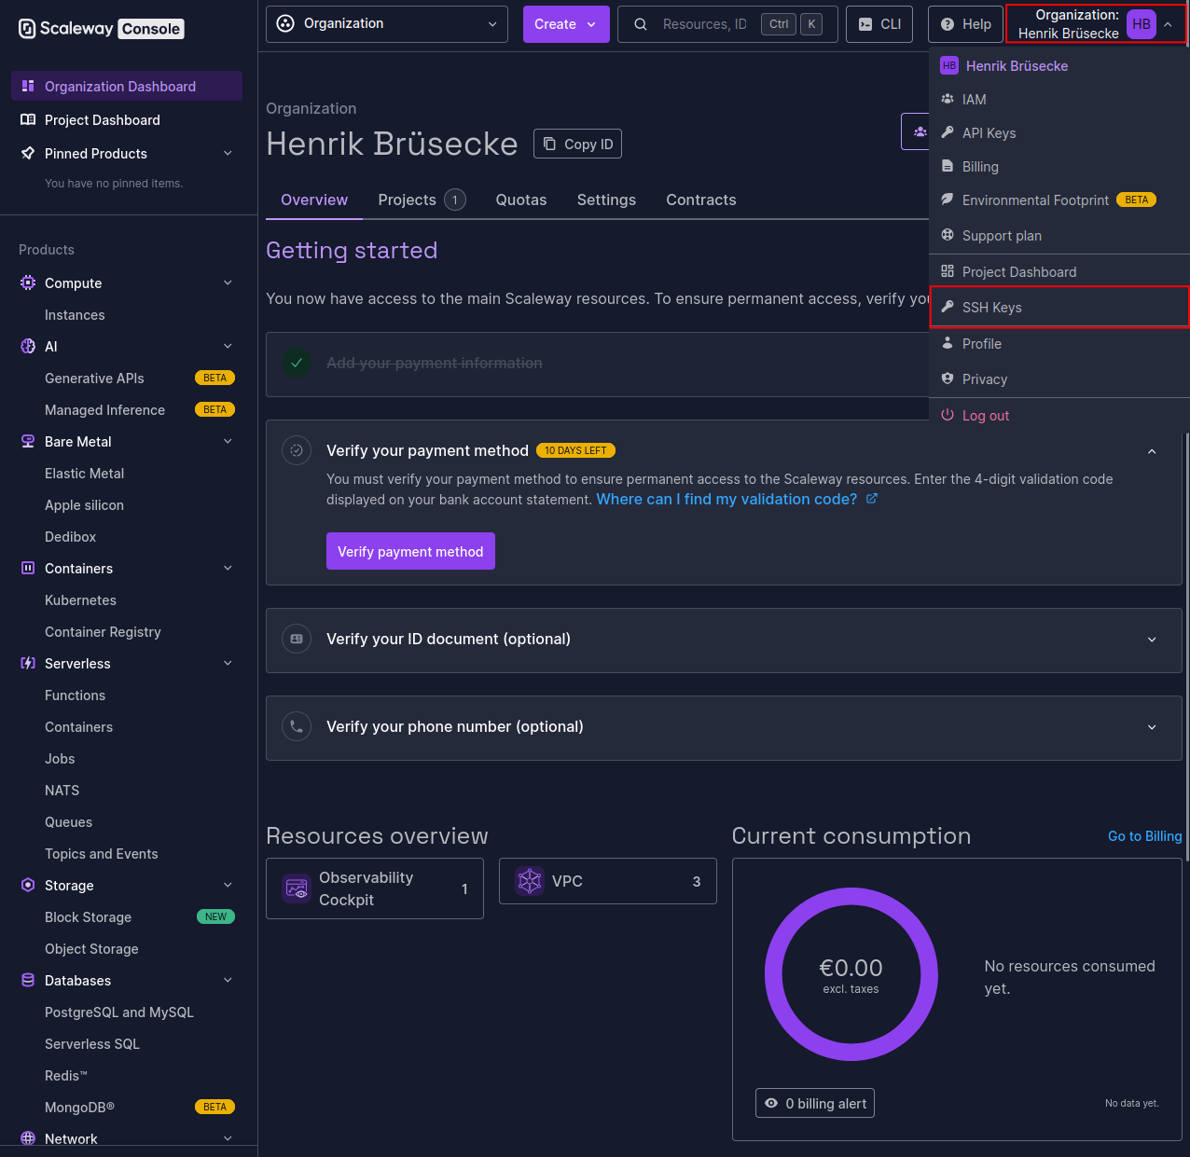Open the Organization selector dropdown
The height and width of the screenshot is (1157, 1190).
click(387, 24)
